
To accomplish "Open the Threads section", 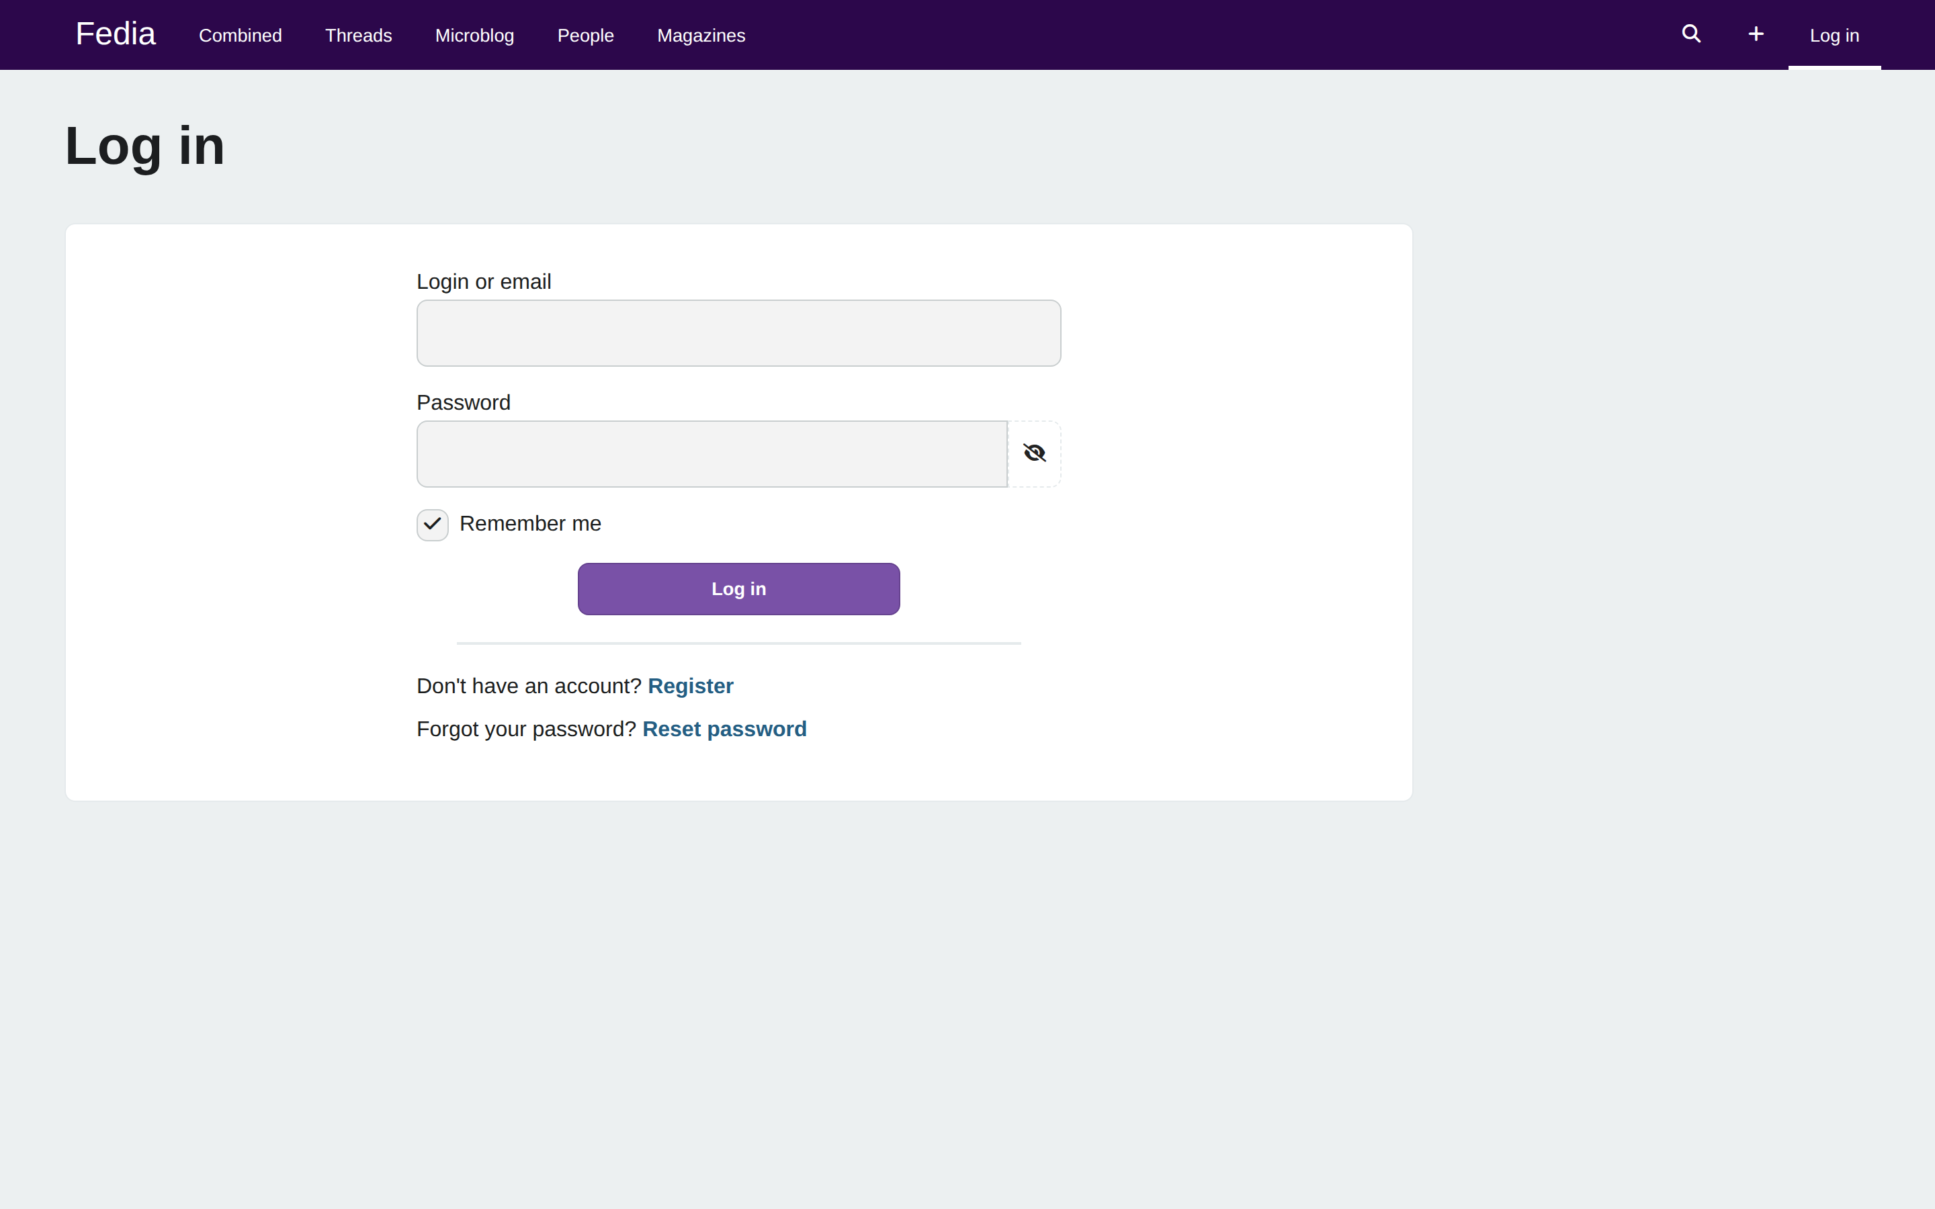I will (358, 35).
